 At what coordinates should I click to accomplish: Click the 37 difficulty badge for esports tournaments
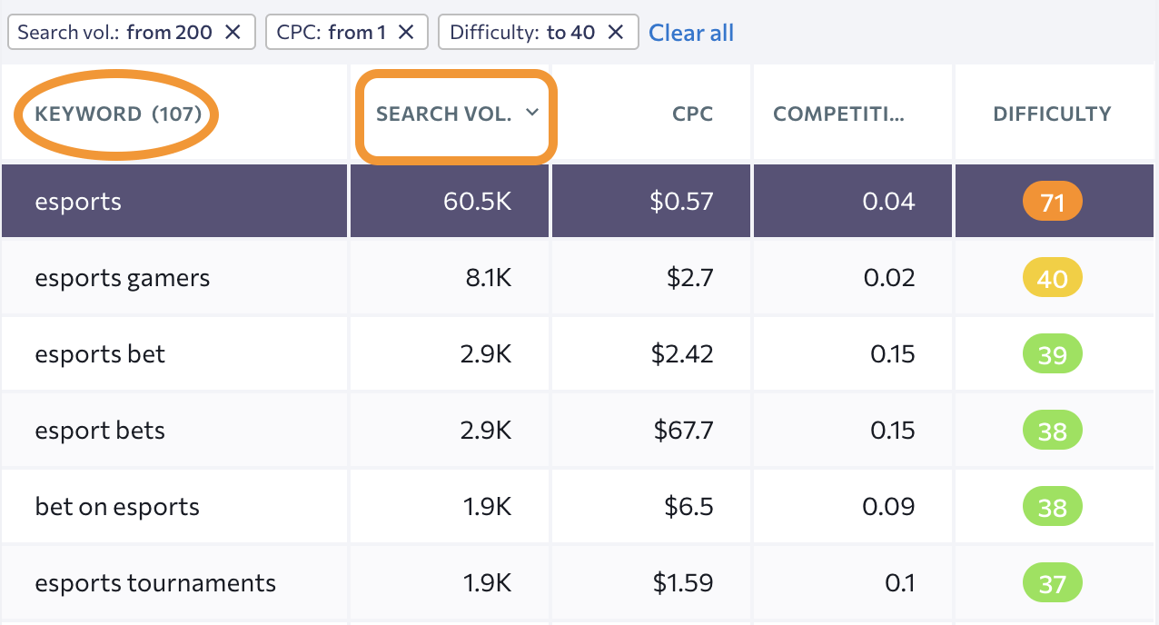pos(1052,583)
